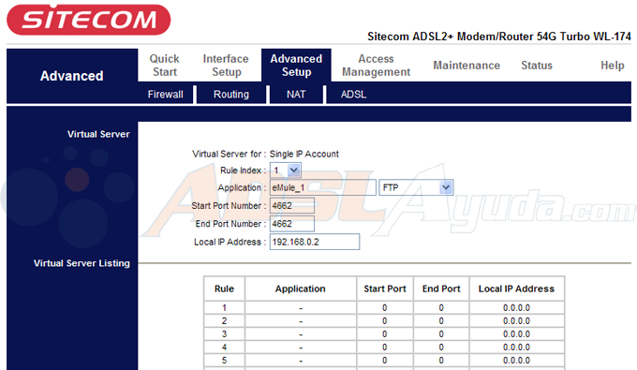Select rule 3 in the listing

click(224, 334)
